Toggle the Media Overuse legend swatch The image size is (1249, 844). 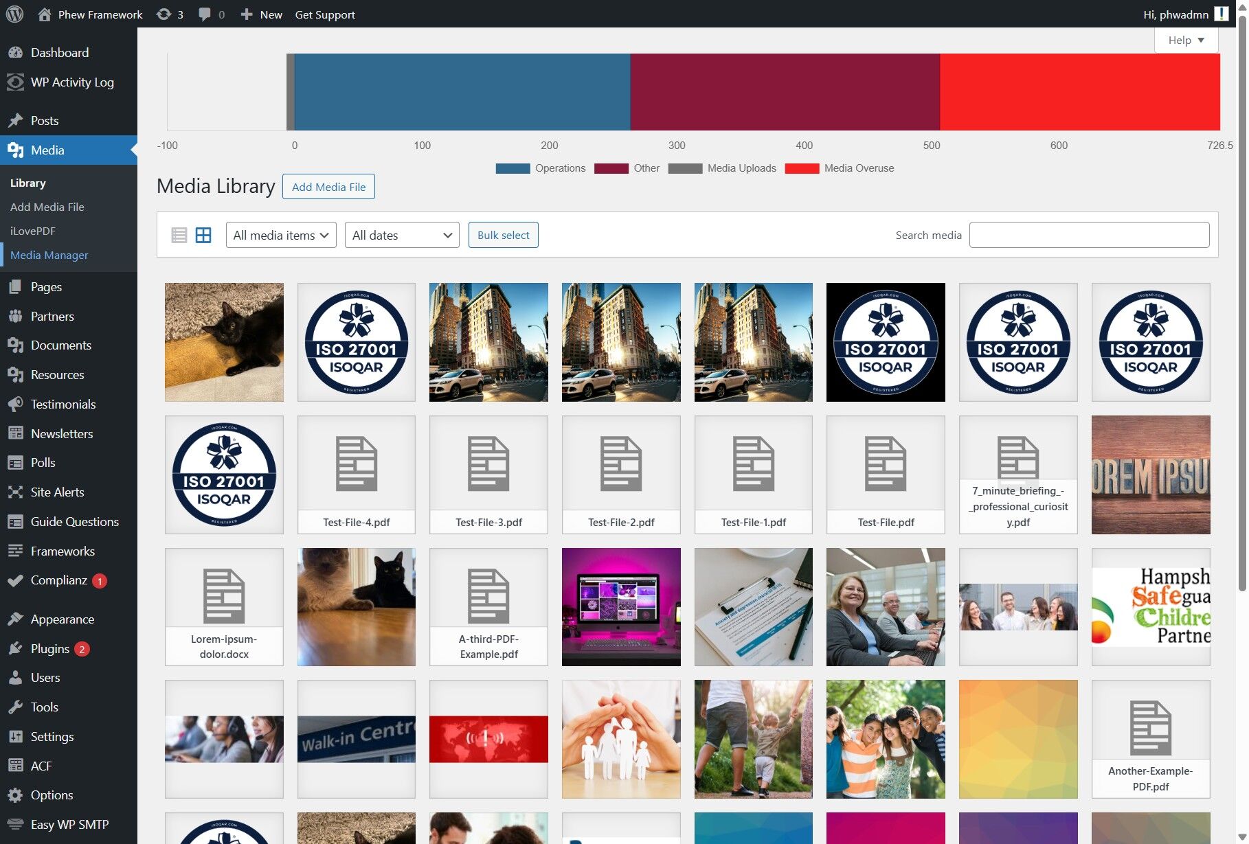[x=802, y=169]
